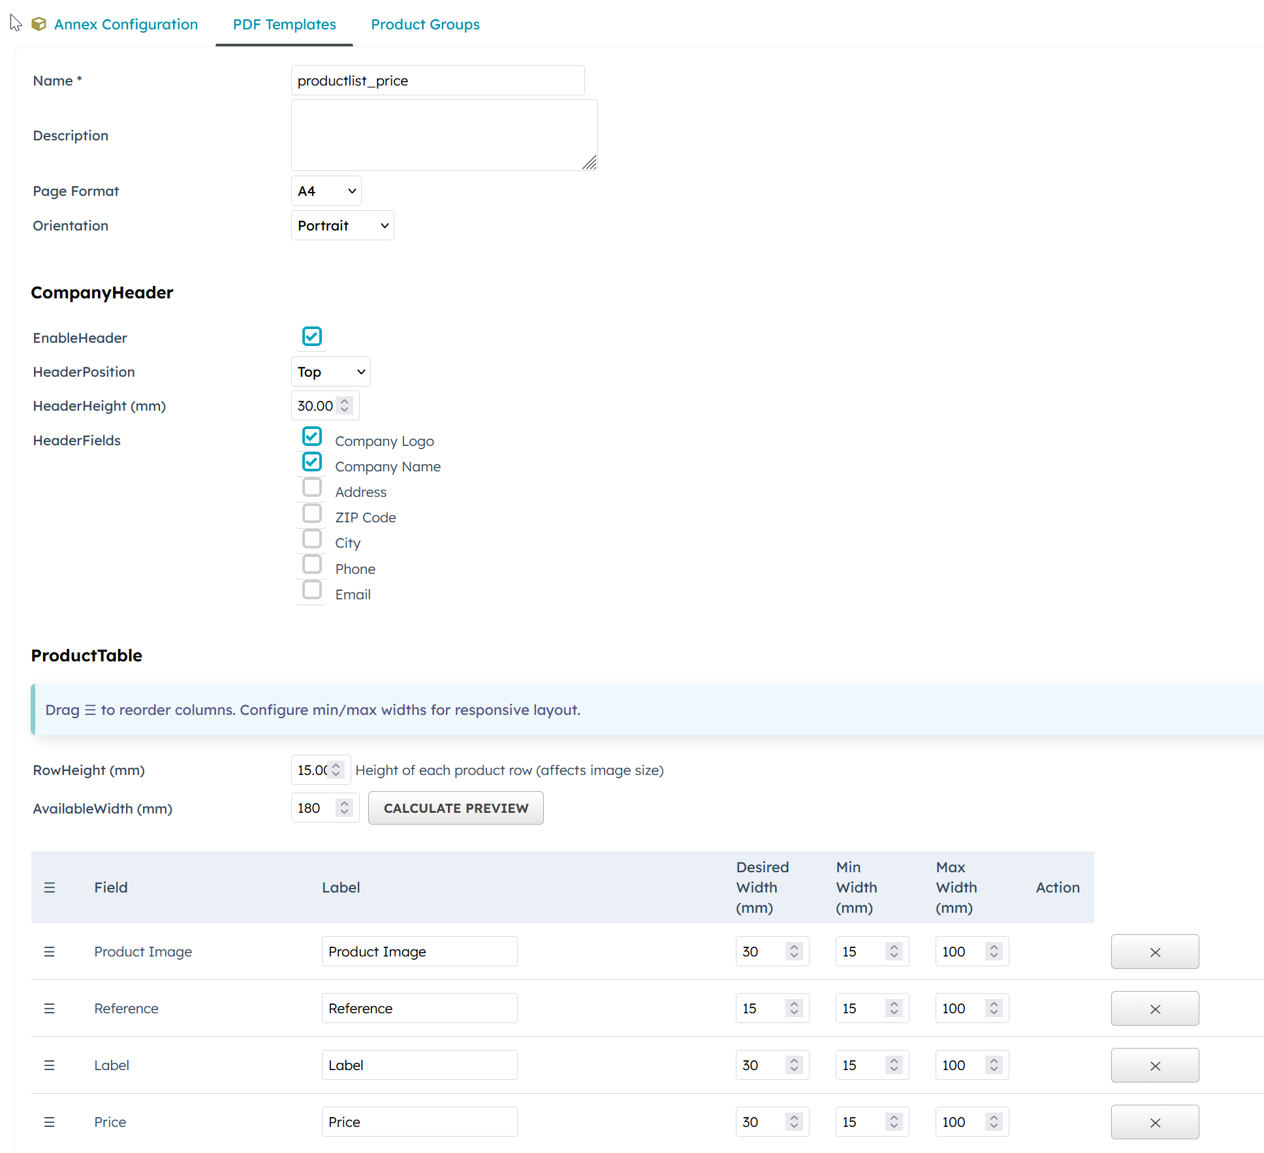The height and width of the screenshot is (1153, 1264).
Task: Expand the HeaderPosition dropdown
Action: tap(330, 372)
